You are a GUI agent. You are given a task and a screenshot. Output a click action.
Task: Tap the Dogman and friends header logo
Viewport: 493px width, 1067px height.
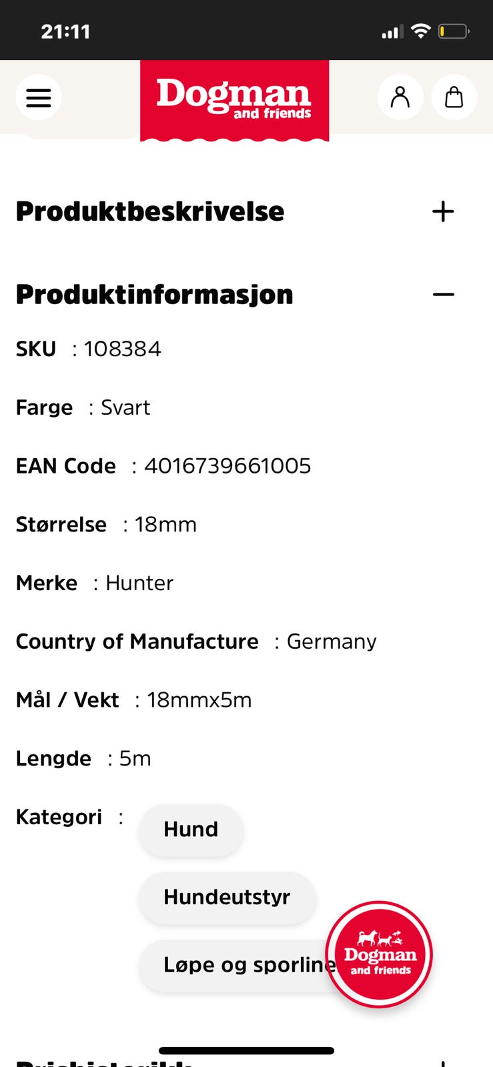point(234,99)
